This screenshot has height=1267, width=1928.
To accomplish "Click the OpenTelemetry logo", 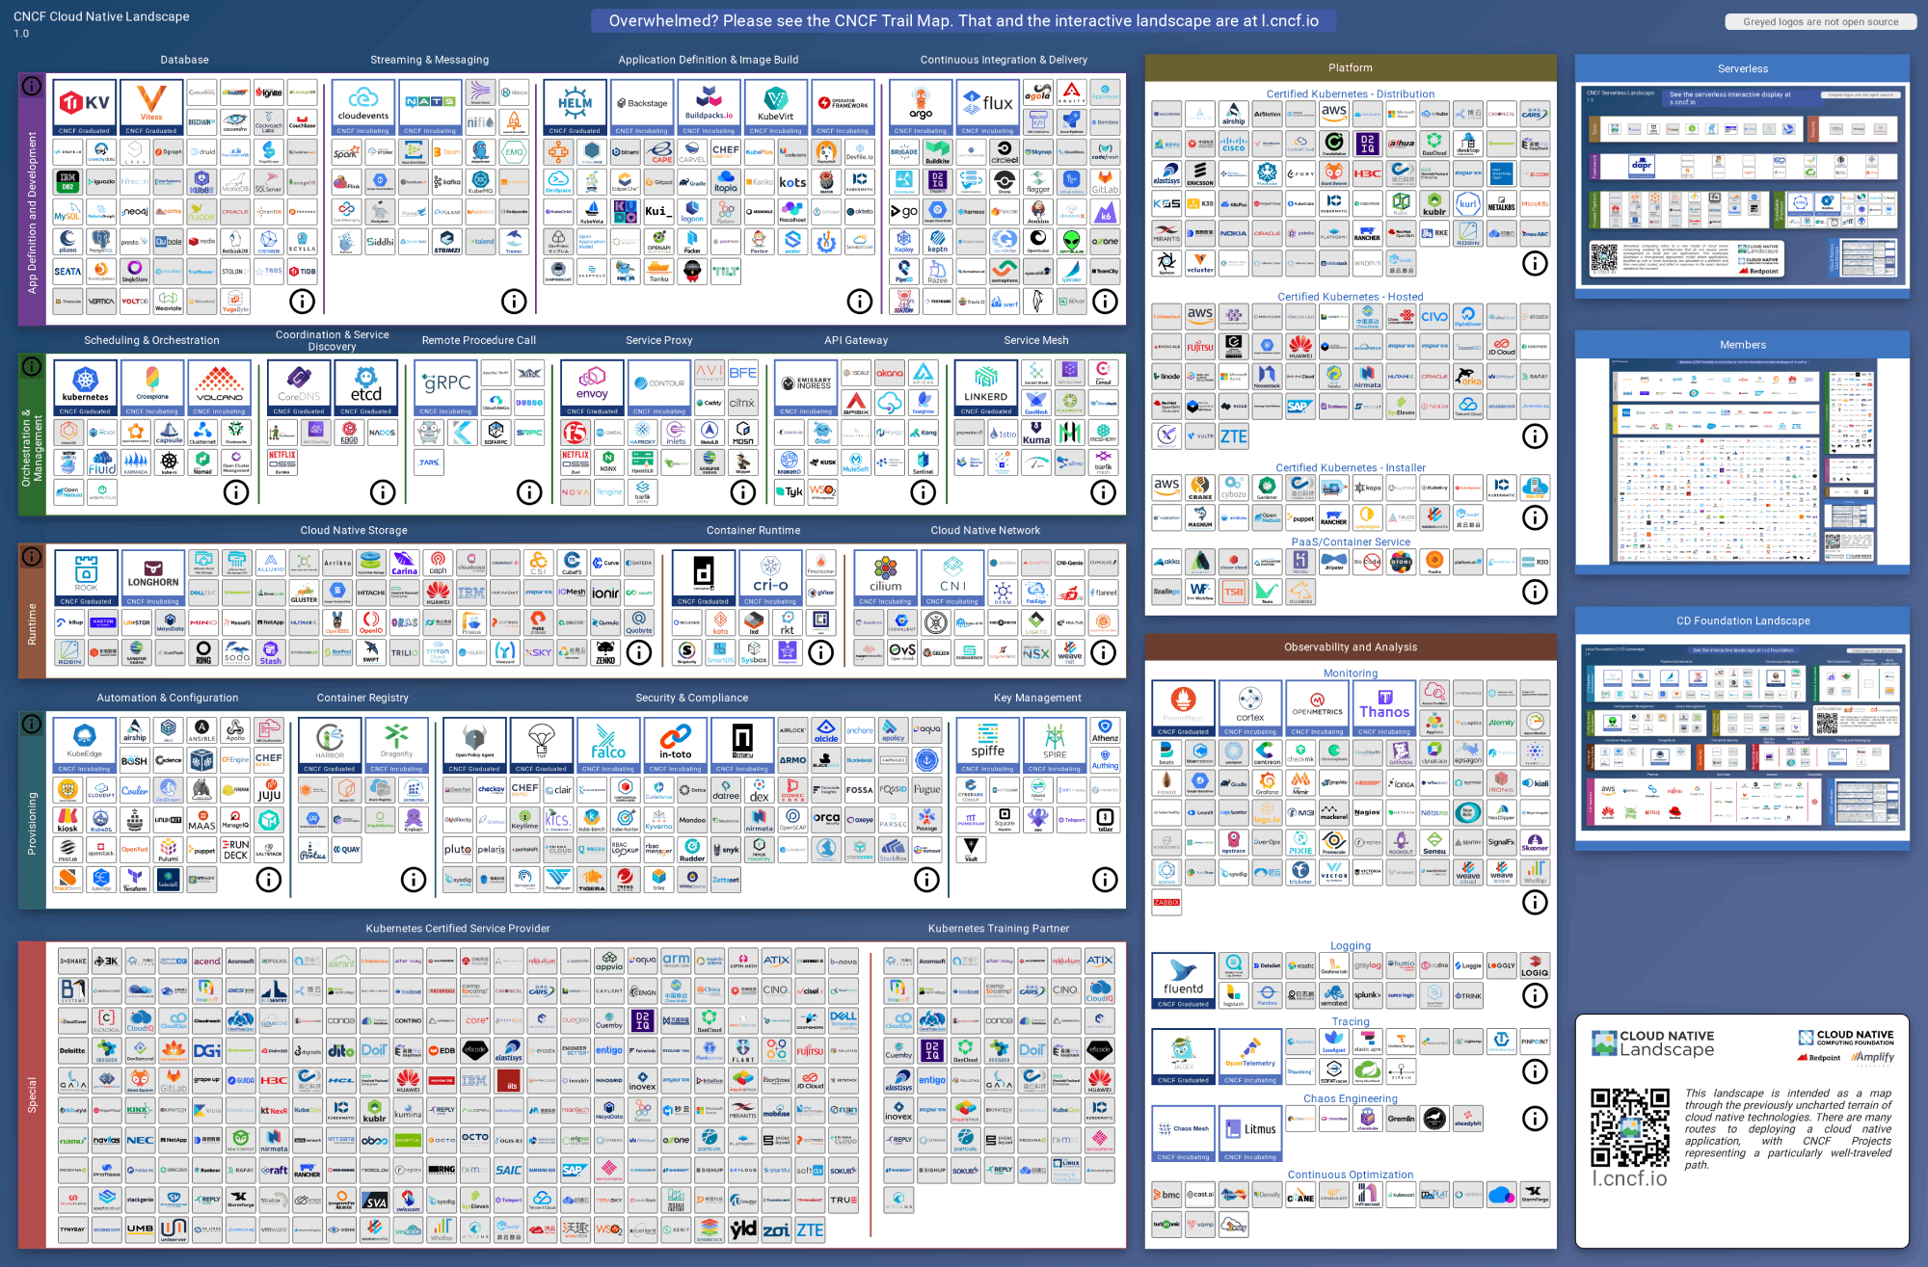I will 1250,1057.
